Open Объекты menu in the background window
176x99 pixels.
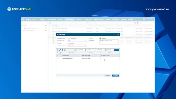[60, 20]
